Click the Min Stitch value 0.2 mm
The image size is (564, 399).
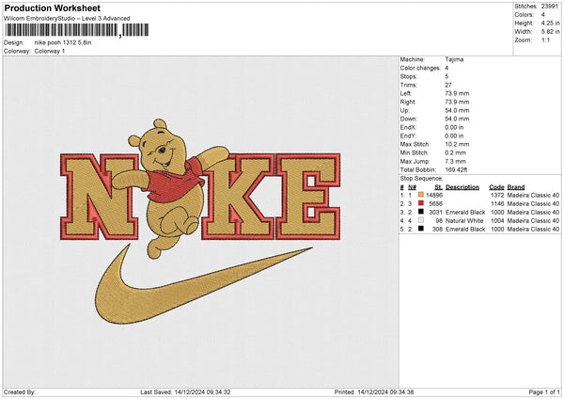(455, 152)
